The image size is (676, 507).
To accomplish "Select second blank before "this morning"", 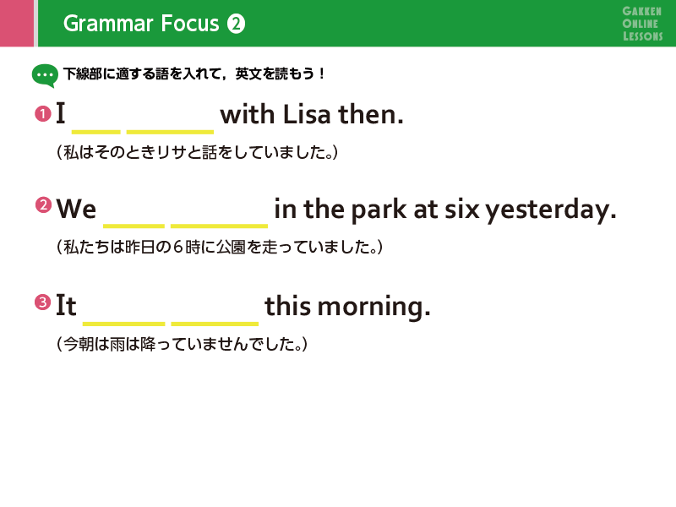I will coord(215,324).
